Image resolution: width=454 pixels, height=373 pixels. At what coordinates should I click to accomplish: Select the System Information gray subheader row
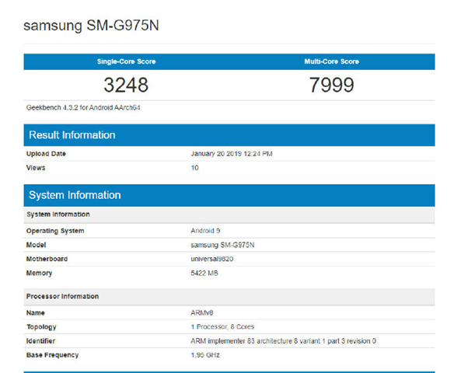[x=229, y=214]
